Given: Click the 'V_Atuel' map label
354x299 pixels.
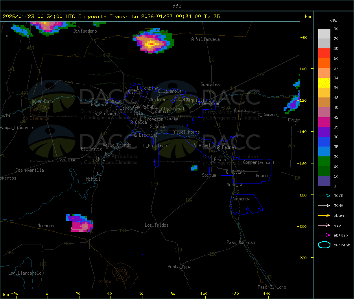Looking at the screenshot, I should 202,145.
